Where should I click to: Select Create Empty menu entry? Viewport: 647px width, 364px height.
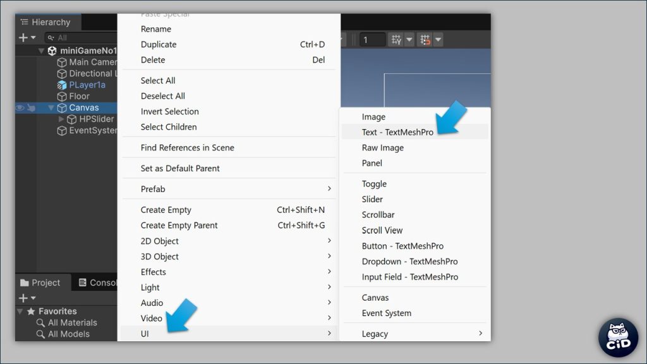click(x=166, y=210)
